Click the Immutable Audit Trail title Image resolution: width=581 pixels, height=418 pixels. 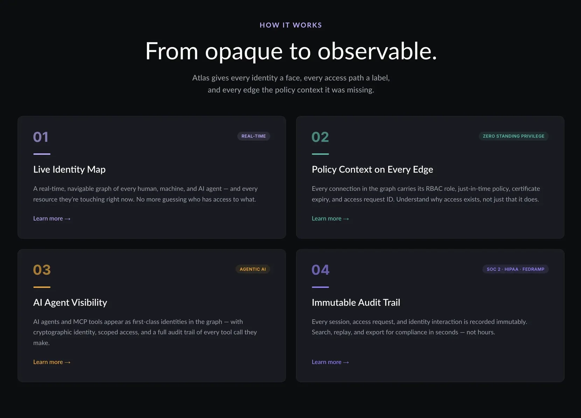pos(356,303)
